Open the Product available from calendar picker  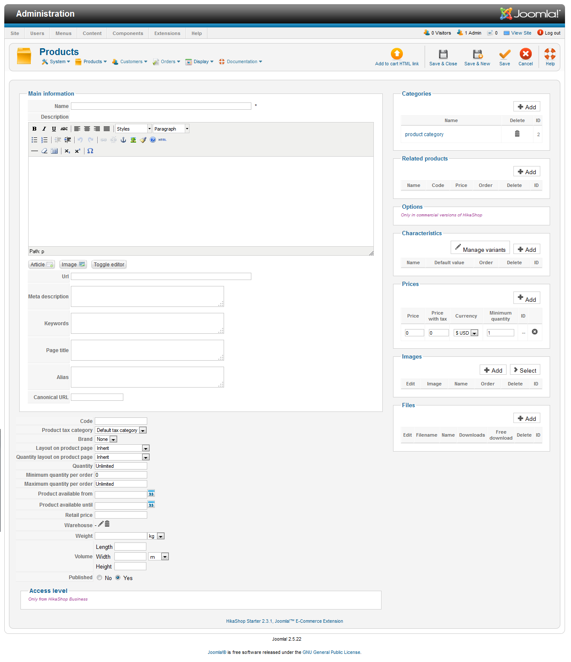[x=151, y=493]
